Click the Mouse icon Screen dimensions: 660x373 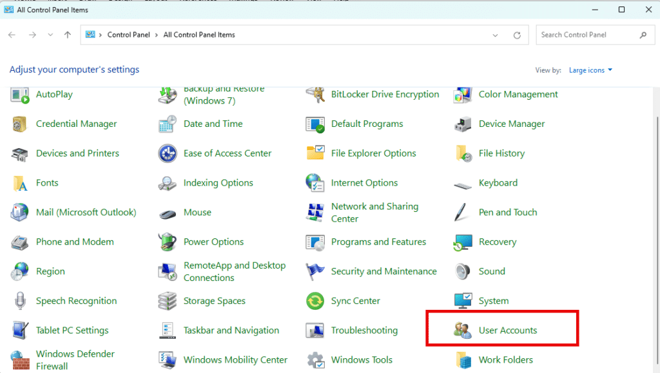pyautogui.click(x=167, y=214)
